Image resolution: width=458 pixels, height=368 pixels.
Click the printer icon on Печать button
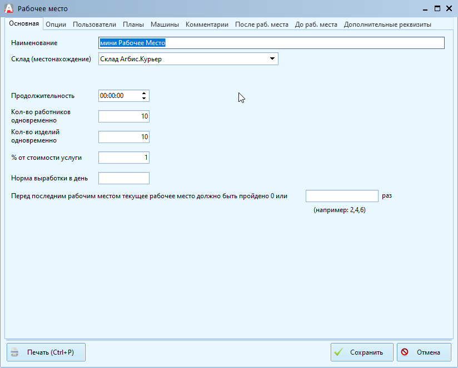15,352
